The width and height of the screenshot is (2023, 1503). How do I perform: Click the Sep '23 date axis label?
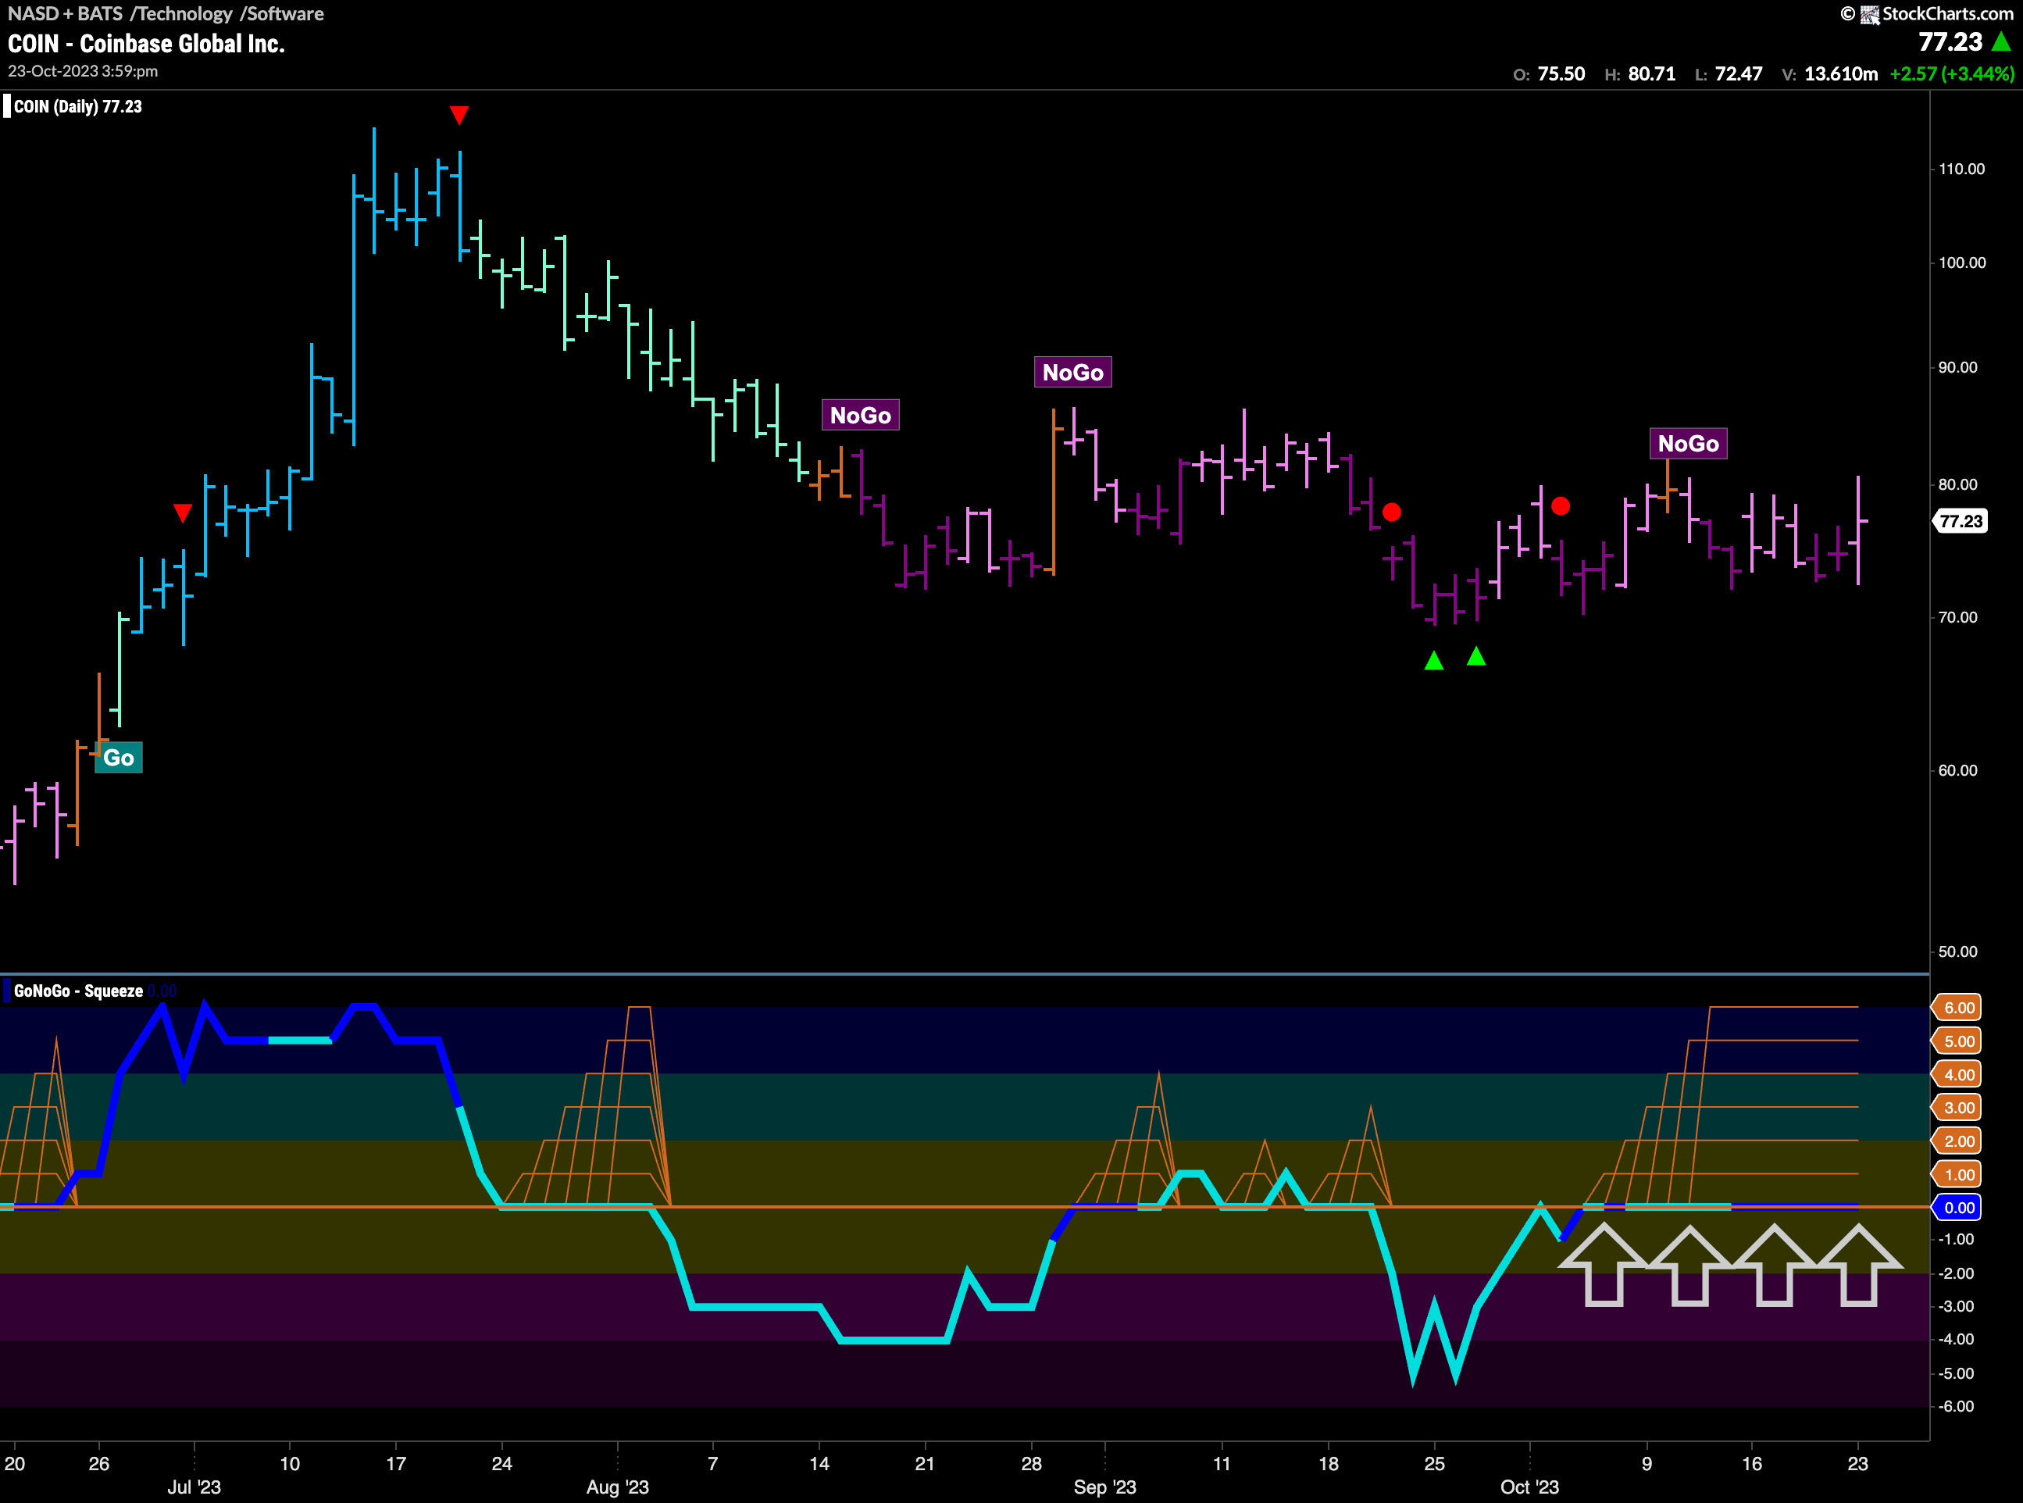point(1105,1487)
